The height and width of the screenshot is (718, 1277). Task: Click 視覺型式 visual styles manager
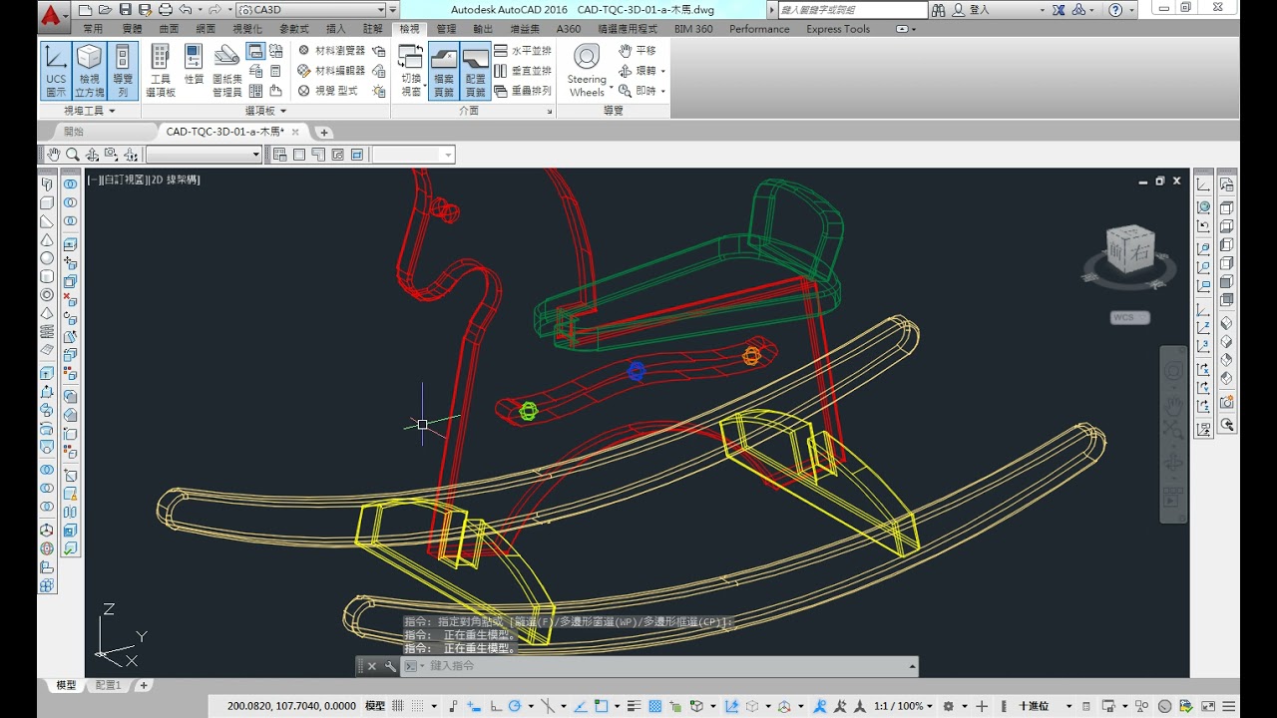click(x=328, y=91)
